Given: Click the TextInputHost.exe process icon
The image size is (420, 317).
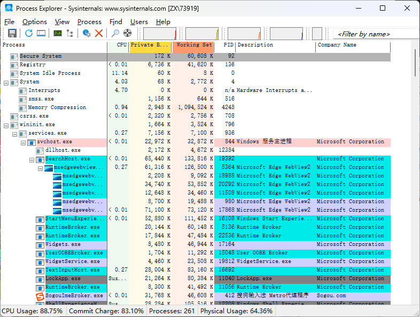Looking at the screenshot, I should [x=40, y=271].
